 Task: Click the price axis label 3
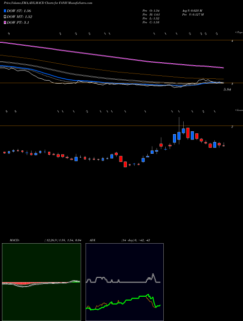[x=232, y=84]
